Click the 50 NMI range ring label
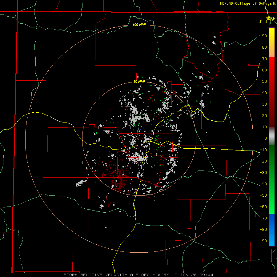This screenshot has width=277, height=277. [x=139, y=82]
